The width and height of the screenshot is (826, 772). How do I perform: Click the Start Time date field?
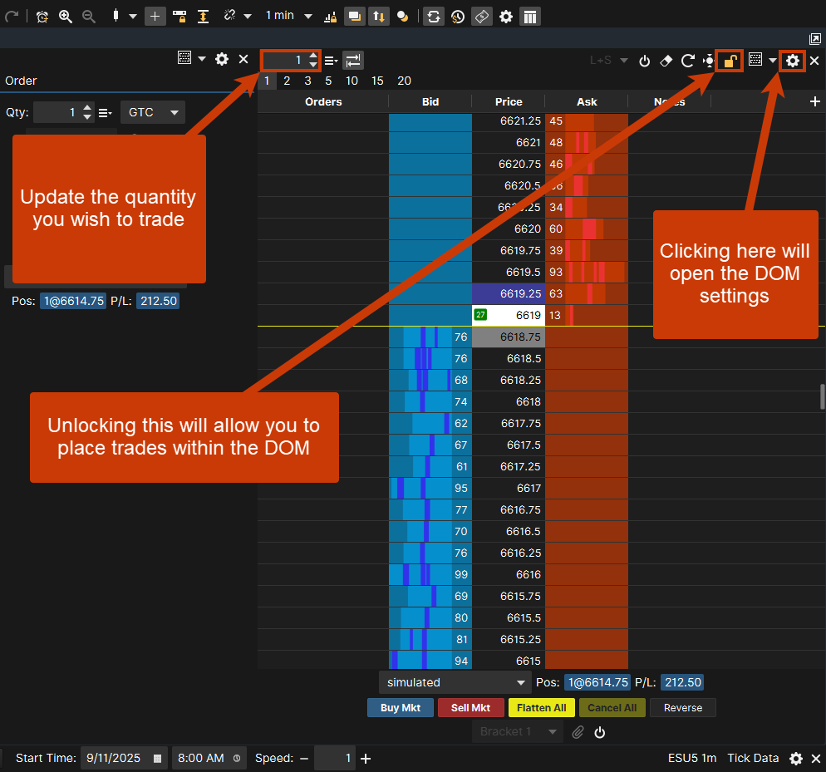(x=115, y=758)
